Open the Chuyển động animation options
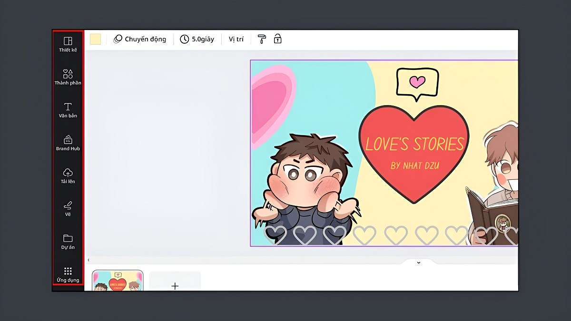571x321 pixels. [x=140, y=39]
